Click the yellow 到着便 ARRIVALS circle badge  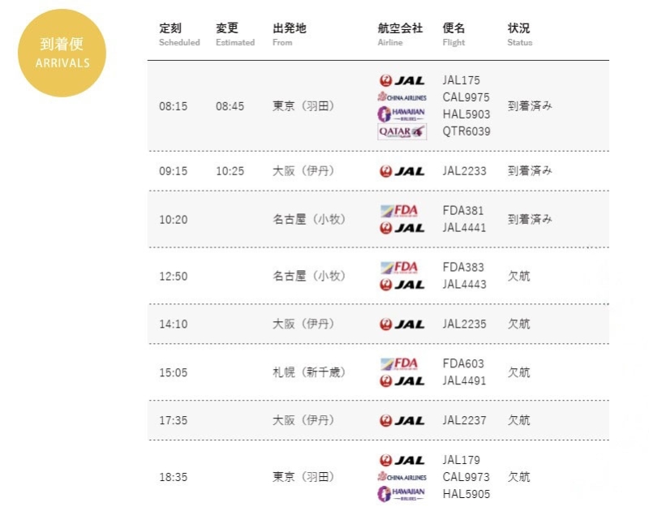(62, 54)
